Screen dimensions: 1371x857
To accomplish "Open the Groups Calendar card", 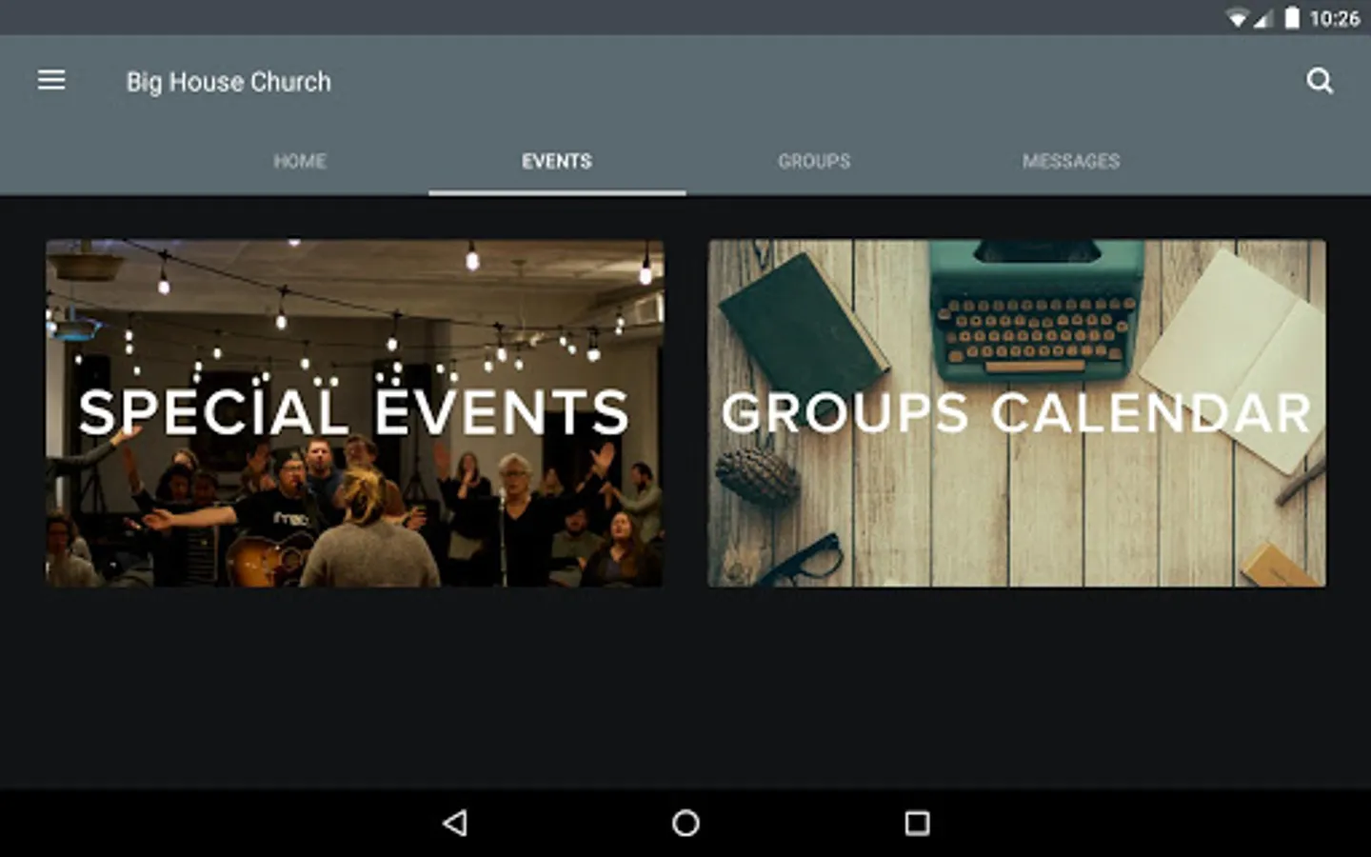I will point(1016,413).
